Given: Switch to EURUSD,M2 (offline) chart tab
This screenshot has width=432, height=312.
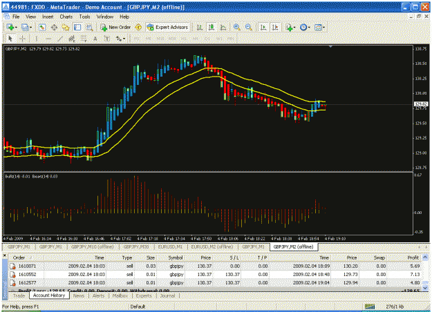Looking at the screenshot, I should point(212,247).
